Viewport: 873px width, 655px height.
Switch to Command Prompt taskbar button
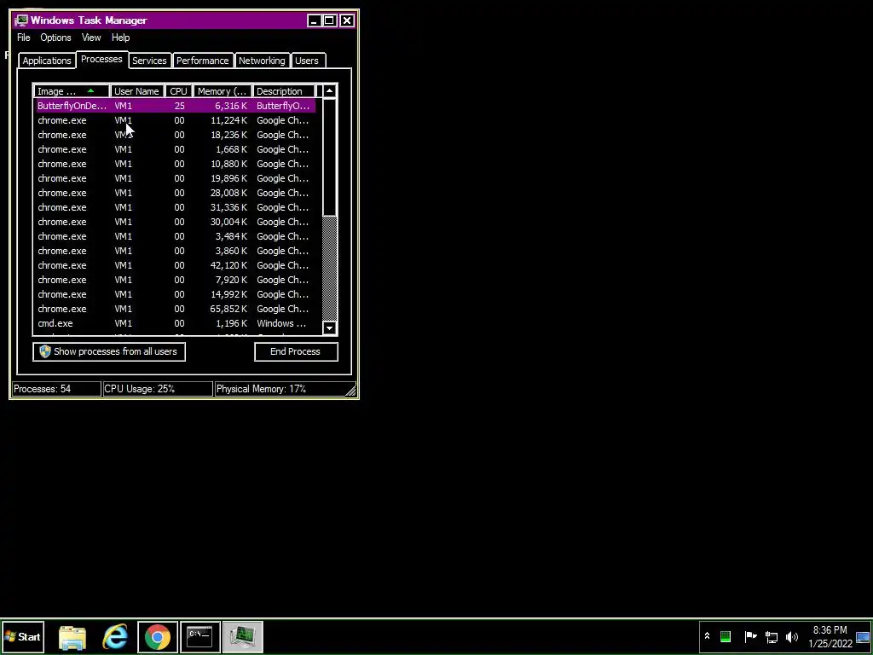tap(199, 637)
